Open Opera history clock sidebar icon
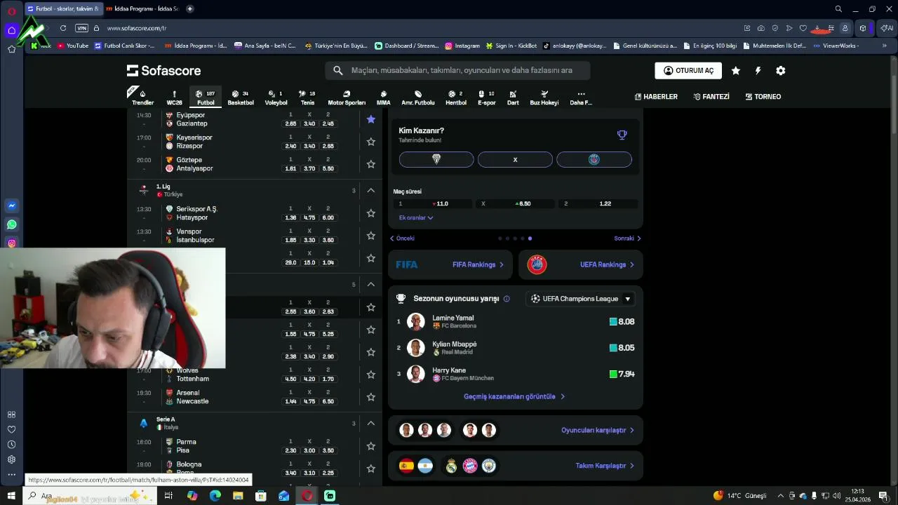Viewport: 898px width, 505px height. (x=11, y=445)
